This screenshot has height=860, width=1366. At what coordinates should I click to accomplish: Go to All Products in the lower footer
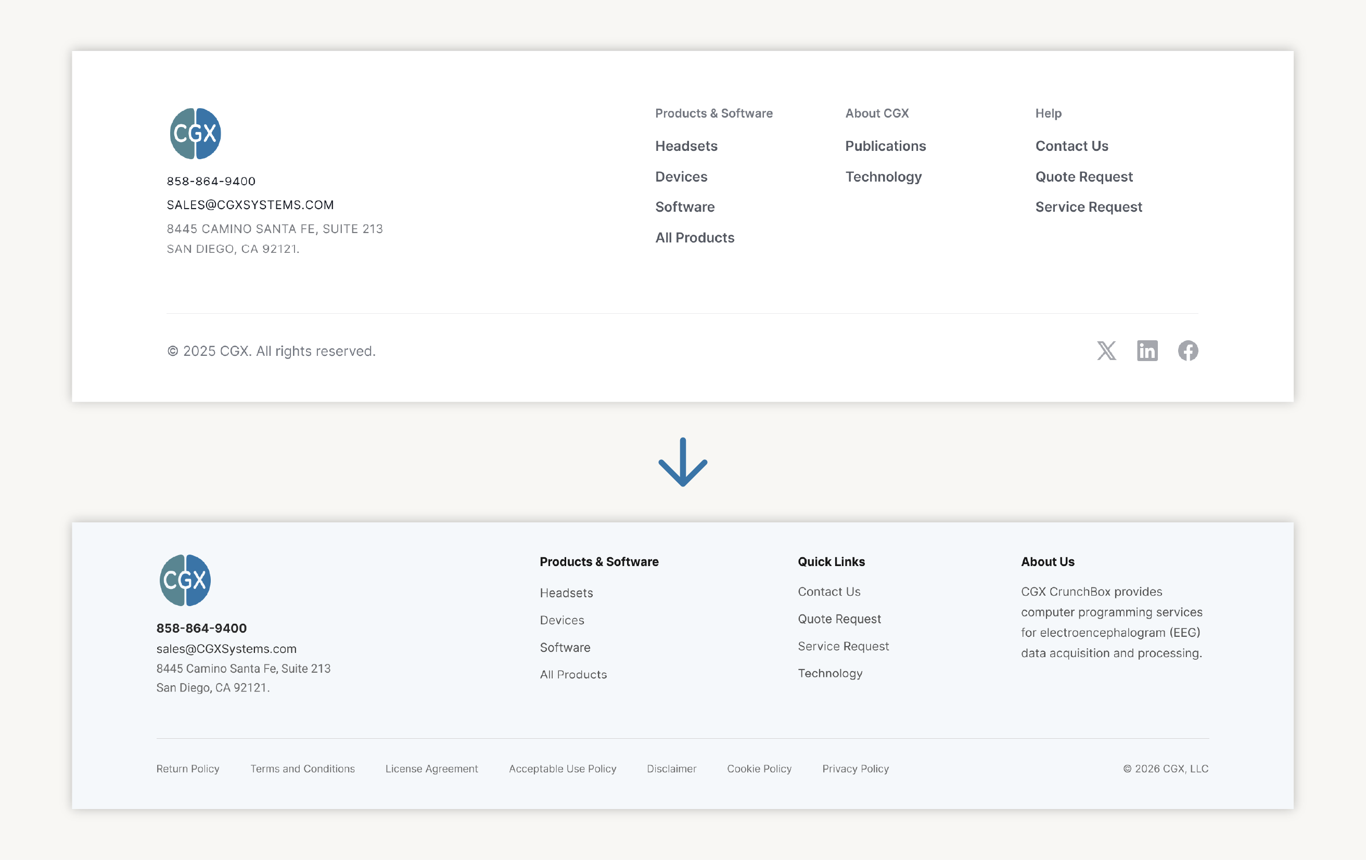(x=573, y=674)
